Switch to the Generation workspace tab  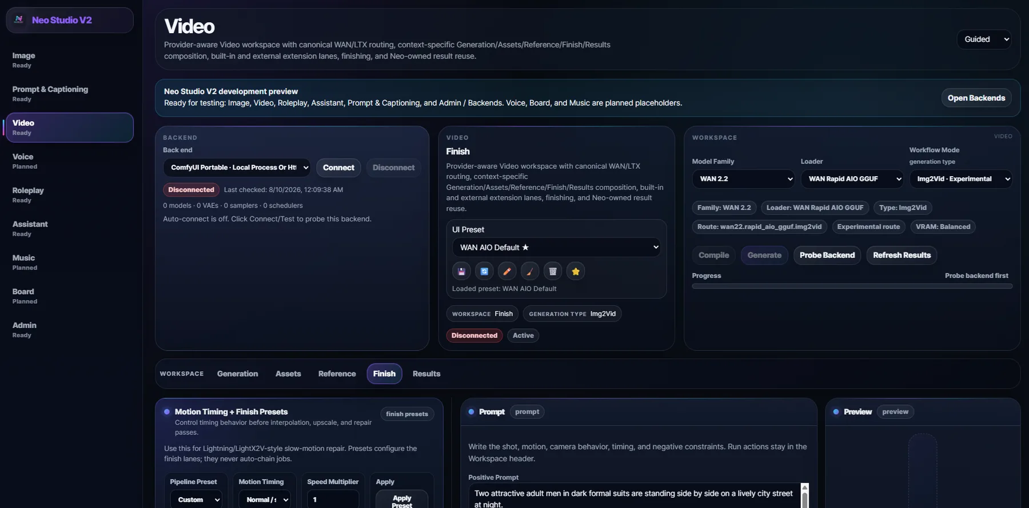[237, 374]
